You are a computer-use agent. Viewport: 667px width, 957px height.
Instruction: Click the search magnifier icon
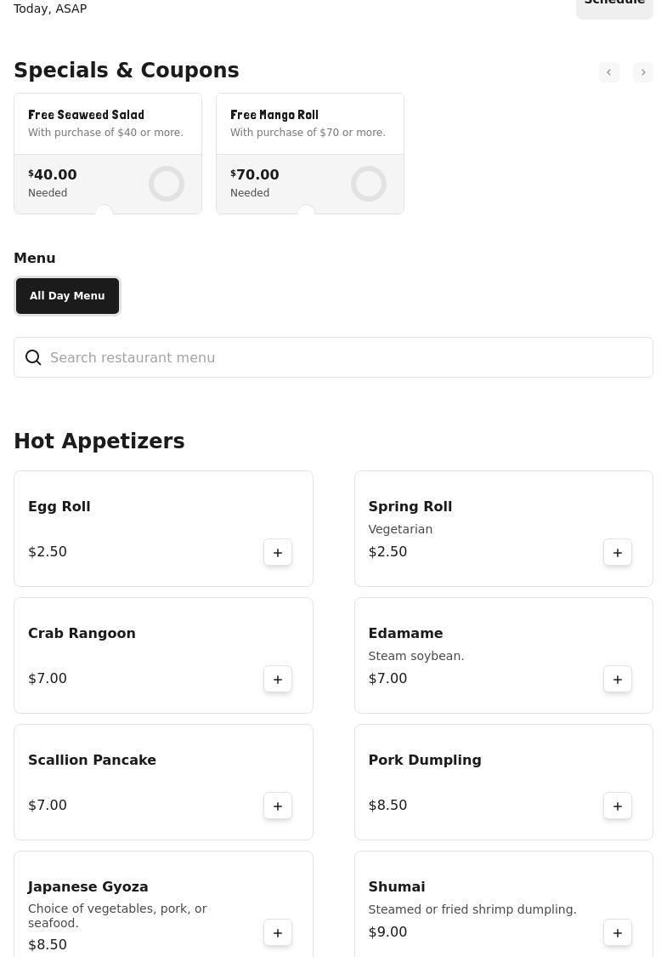pyautogui.click(x=33, y=358)
